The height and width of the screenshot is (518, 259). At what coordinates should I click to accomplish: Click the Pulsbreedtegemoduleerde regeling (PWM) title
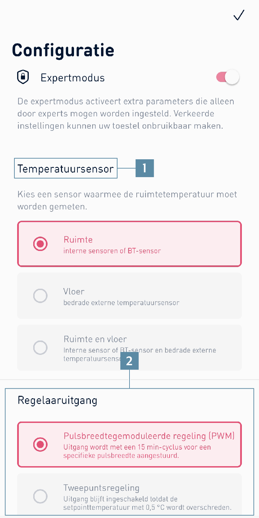click(149, 436)
